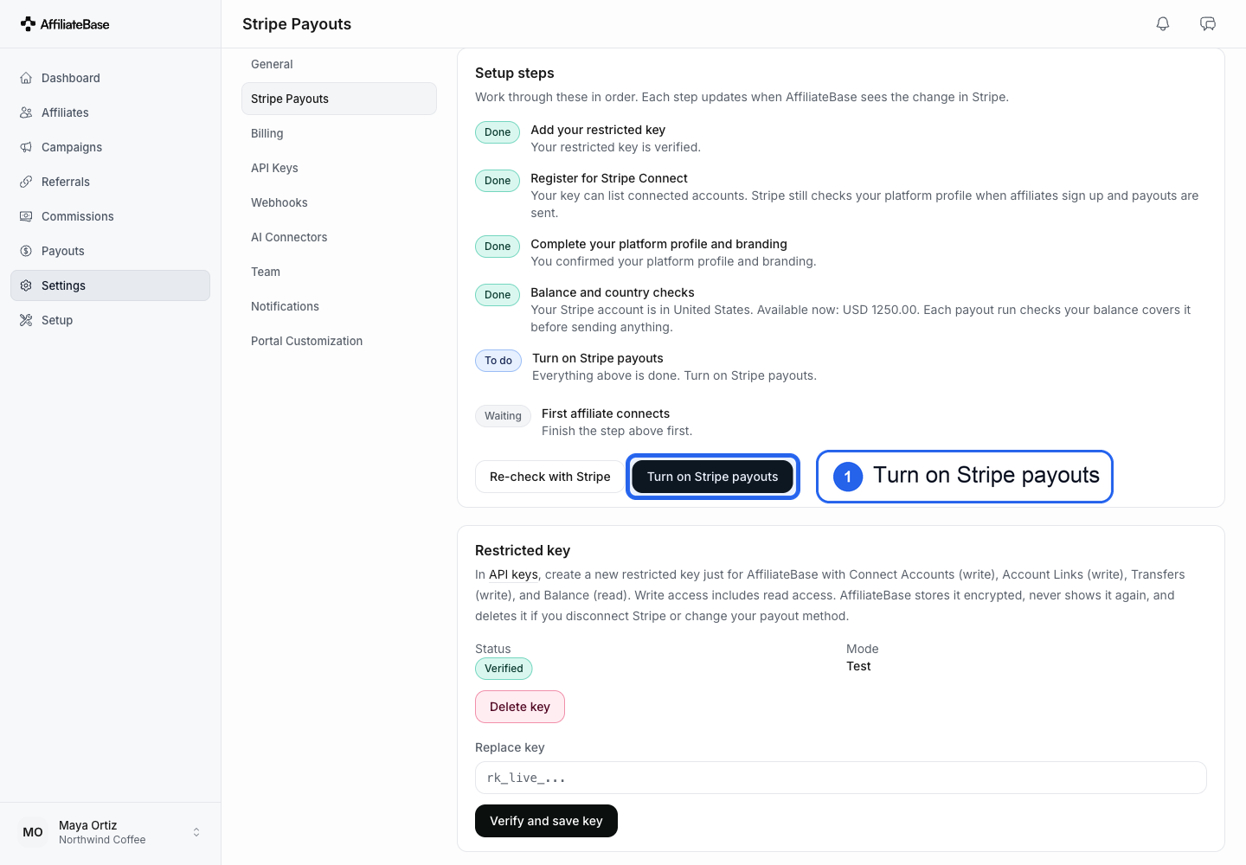This screenshot has width=1246, height=865.
Task: Select the Stripe Payouts settings section
Action: pyautogui.click(x=339, y=99)
